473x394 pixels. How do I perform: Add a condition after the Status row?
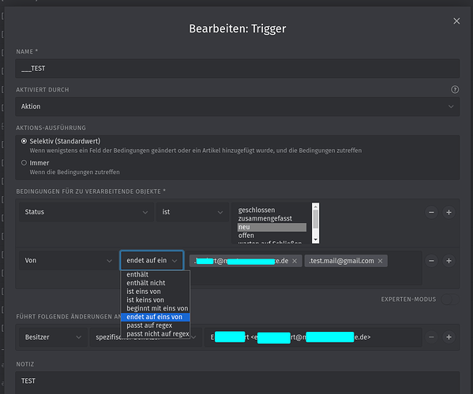click(x=449, y=212)
